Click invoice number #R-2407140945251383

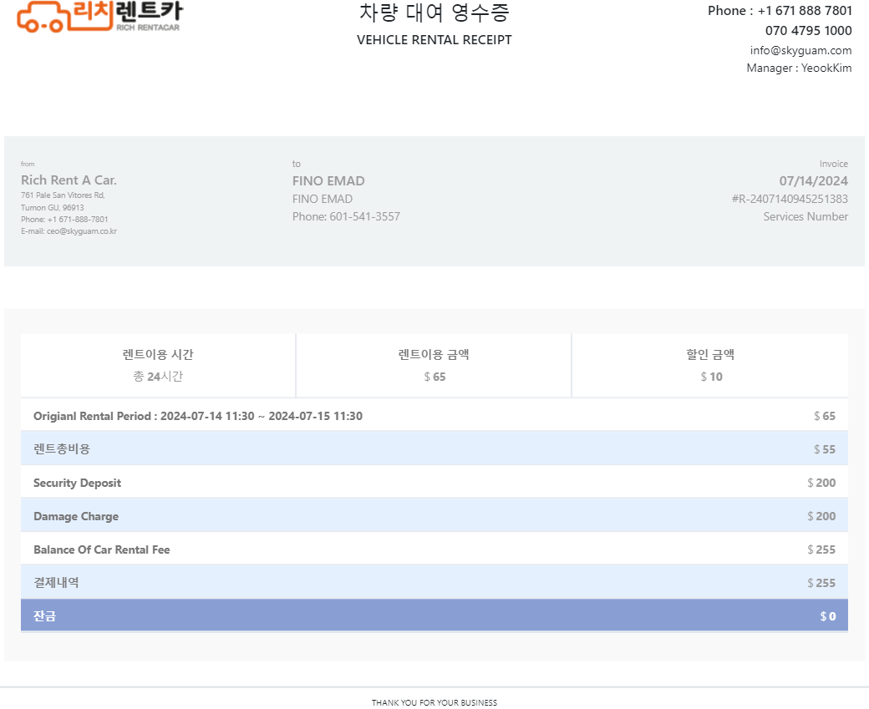[790, 199]
